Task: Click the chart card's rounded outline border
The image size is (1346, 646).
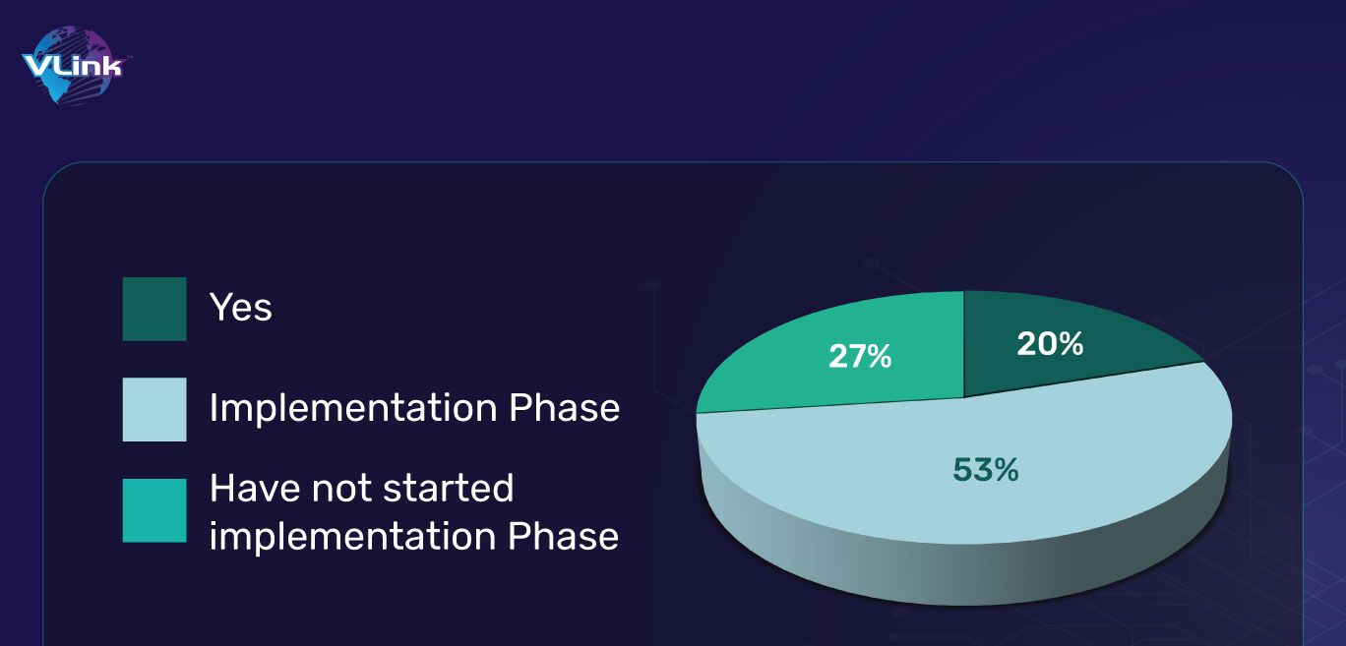Action: 673,163
